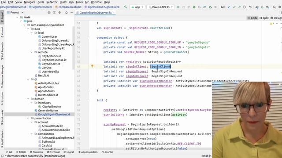Click the Make Project hammer icon

click(125, 7)
